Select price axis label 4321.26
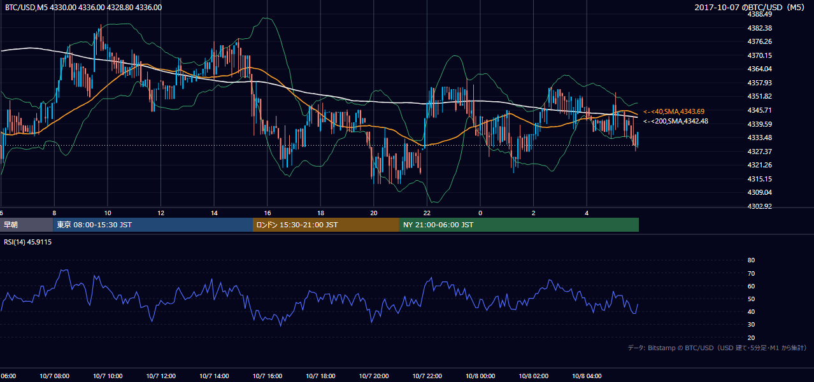Image resolution: width=814 pixels, height=382 pixels. click(x=760, y=165)
